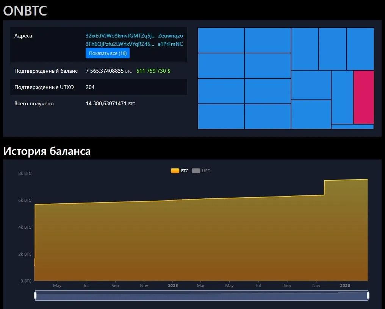Click the Подтвержденные UTXO label

tap(44, 87)
